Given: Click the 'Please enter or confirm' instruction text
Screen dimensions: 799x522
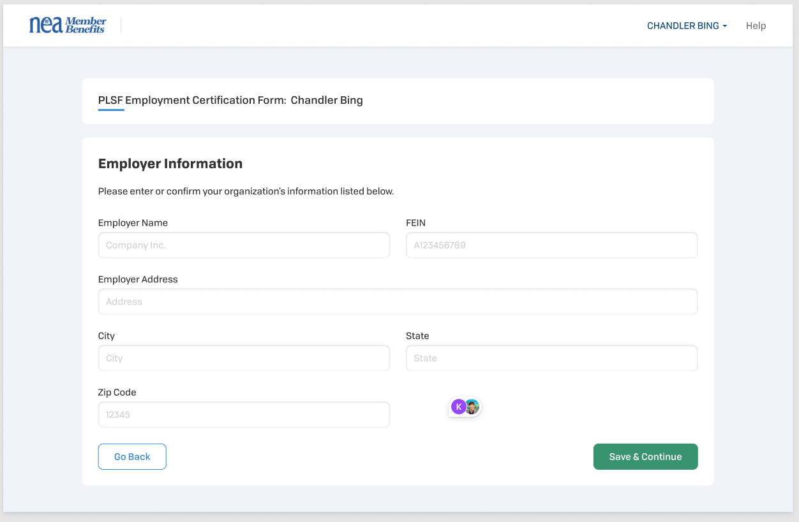Looking at the screenshot, I should click(246, 191).
